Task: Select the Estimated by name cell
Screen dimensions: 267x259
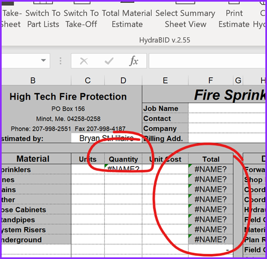Action: pos(106,138)
